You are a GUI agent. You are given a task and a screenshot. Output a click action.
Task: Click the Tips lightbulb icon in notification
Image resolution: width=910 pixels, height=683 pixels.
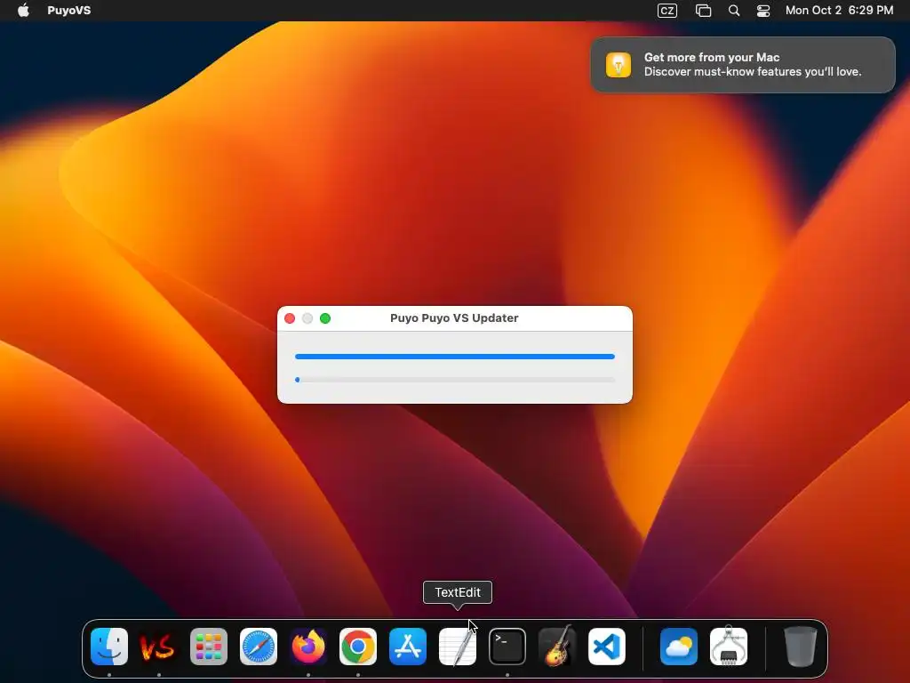coord(619,64)
